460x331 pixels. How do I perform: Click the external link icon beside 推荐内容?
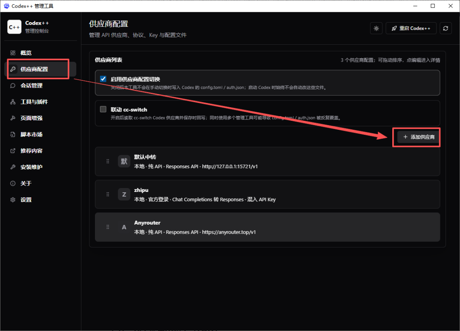point(13,151)
